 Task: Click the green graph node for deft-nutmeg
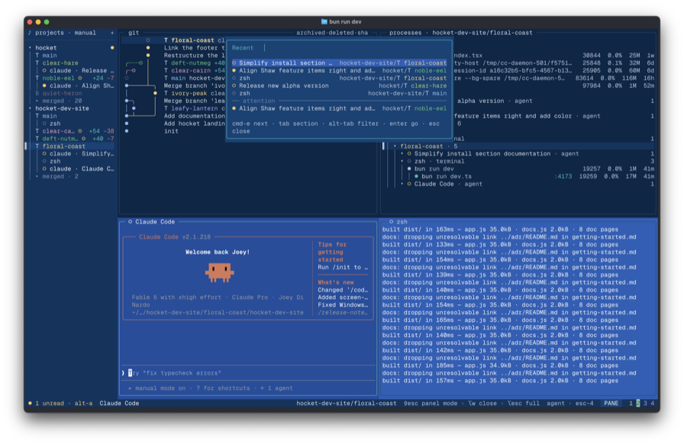tap(140, 63)
